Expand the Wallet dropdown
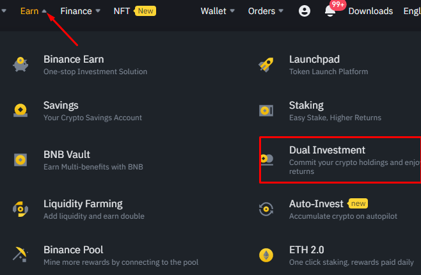Image resolution: width=421 pixels, height=275 pixels. 218,11
